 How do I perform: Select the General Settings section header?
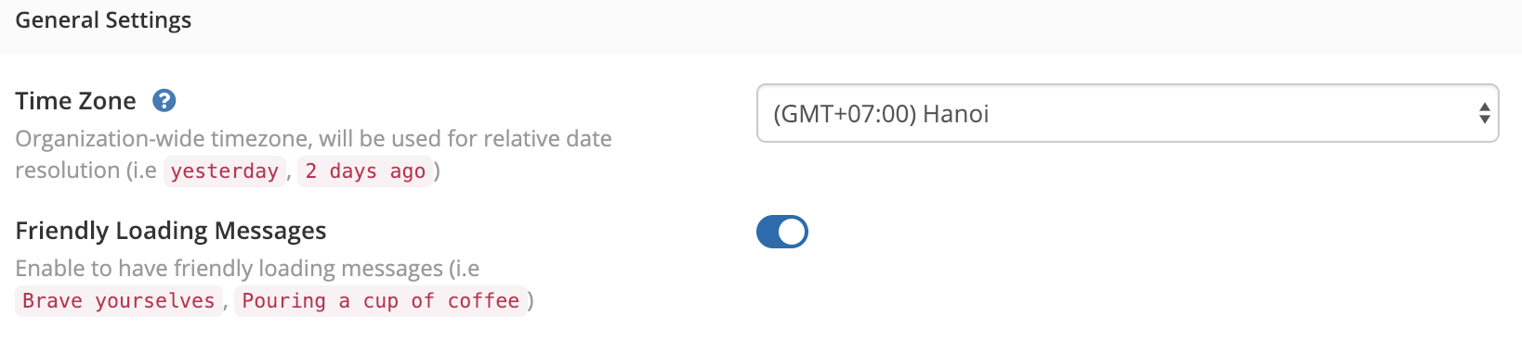tap(103, 20)
